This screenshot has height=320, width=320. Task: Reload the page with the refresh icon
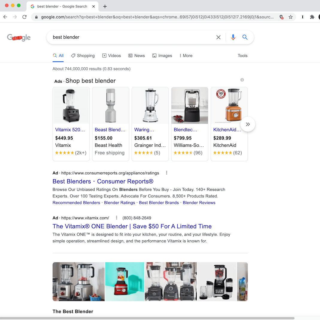click(25, 17)
